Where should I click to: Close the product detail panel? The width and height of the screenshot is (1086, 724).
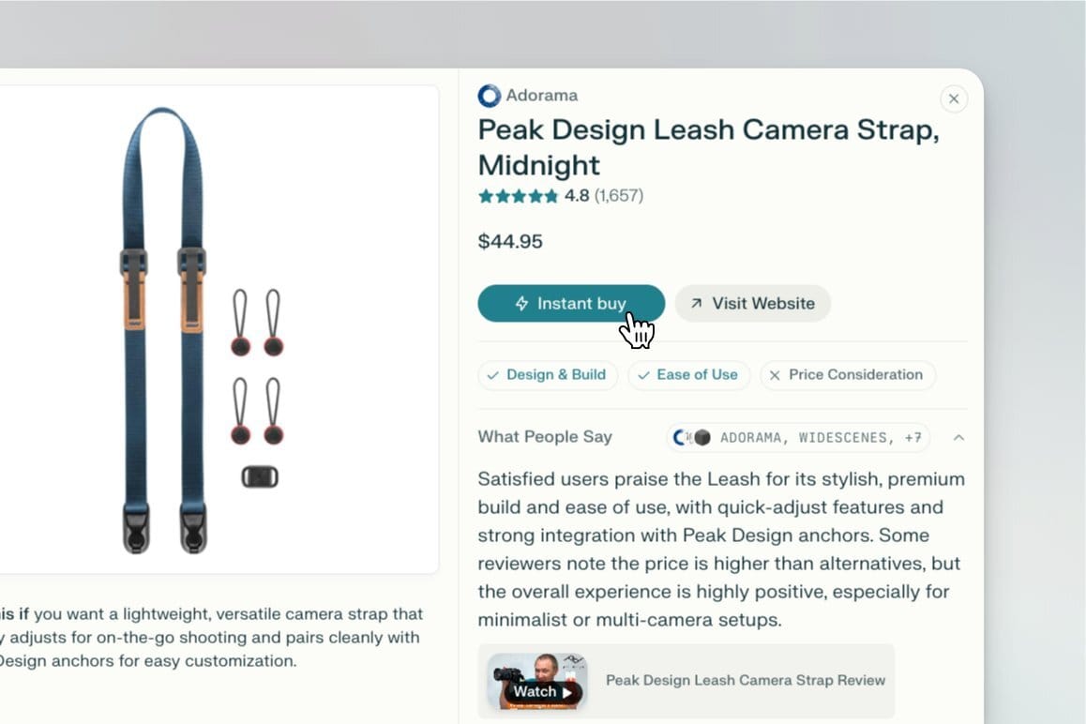[954, 98]
